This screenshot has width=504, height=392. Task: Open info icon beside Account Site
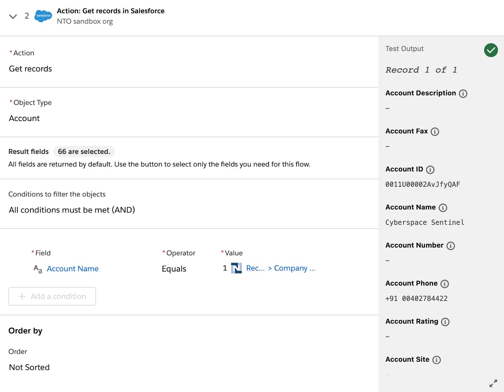pos(437,360)
